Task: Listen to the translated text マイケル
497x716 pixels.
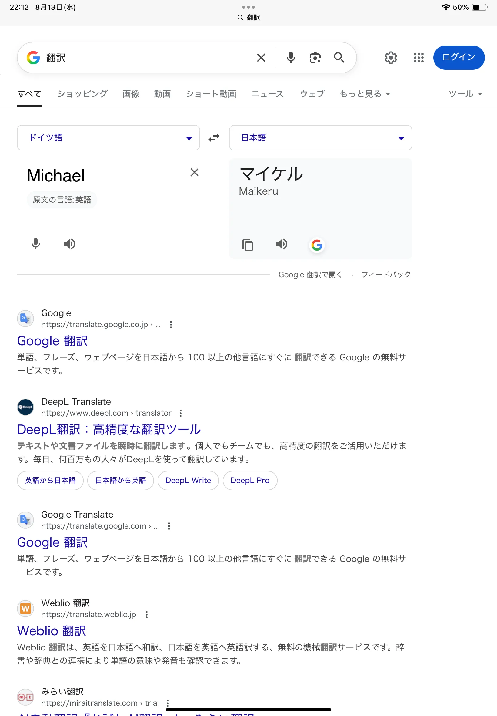Action: coord(282,244)
